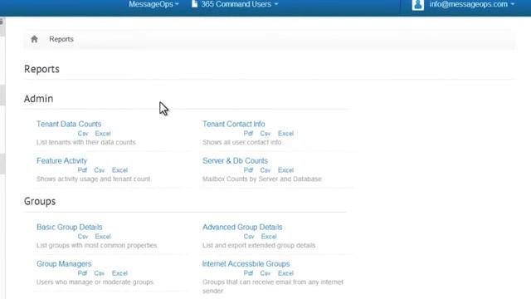Export Internet Accessible Groups as Excel
This screenshot has width=531, height=299.
pos(285,273)
